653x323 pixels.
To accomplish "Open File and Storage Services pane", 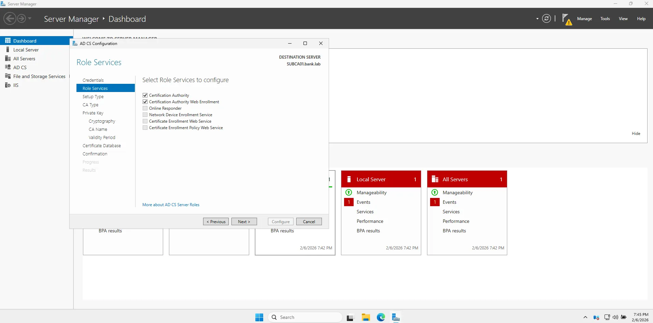I will (39, 76).
